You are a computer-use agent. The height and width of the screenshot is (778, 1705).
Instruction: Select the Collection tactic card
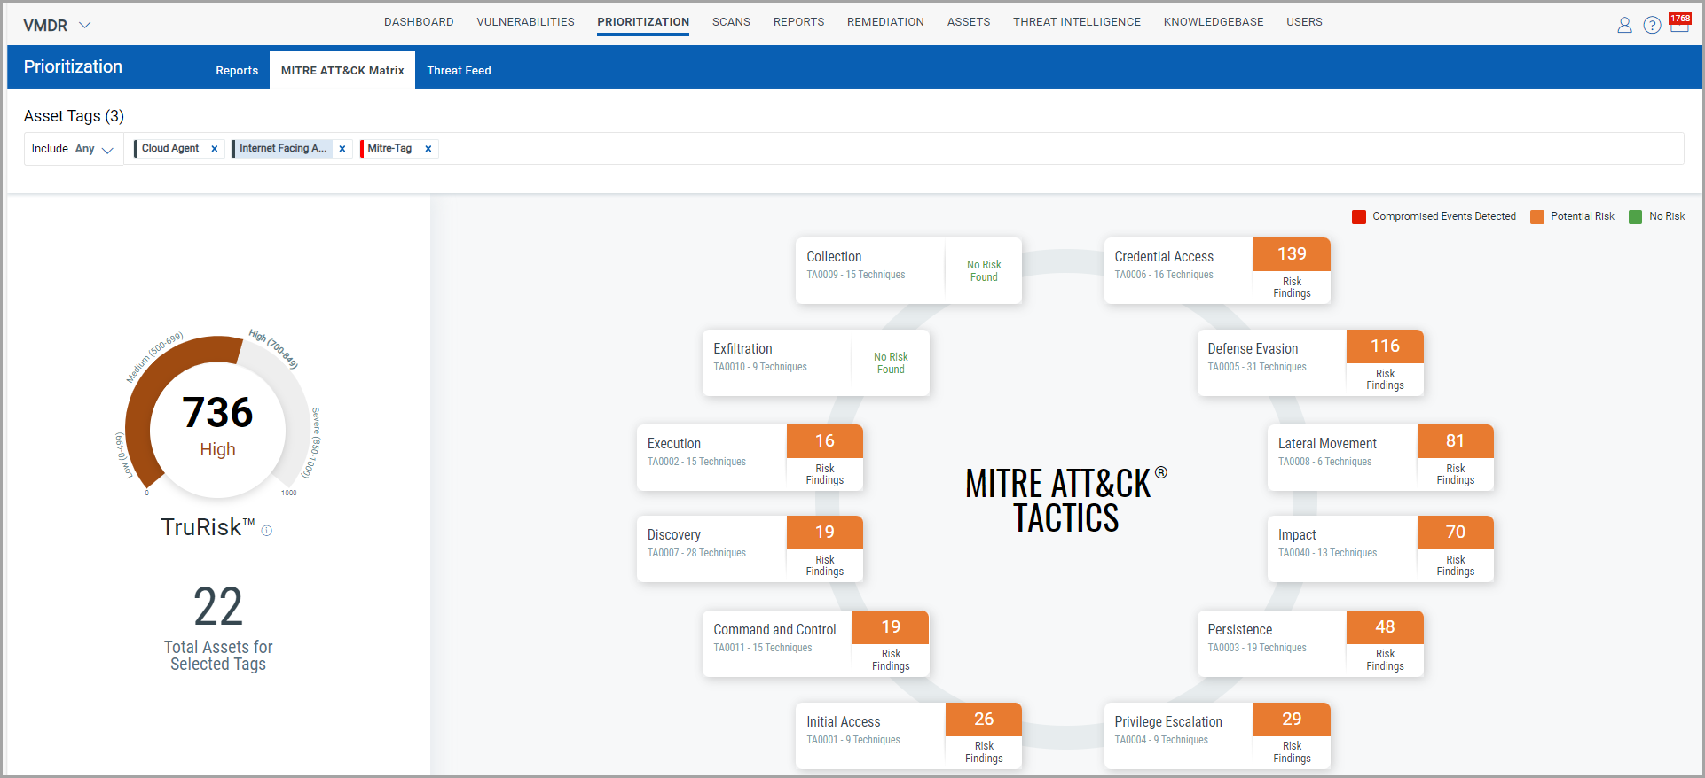pyautogui.click(x=908, y=270)
